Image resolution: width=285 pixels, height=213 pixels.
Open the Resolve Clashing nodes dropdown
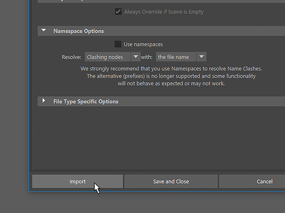(x=113, y=57)
